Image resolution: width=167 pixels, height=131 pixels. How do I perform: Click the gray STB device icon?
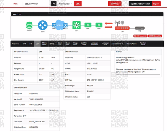[140, 28]
